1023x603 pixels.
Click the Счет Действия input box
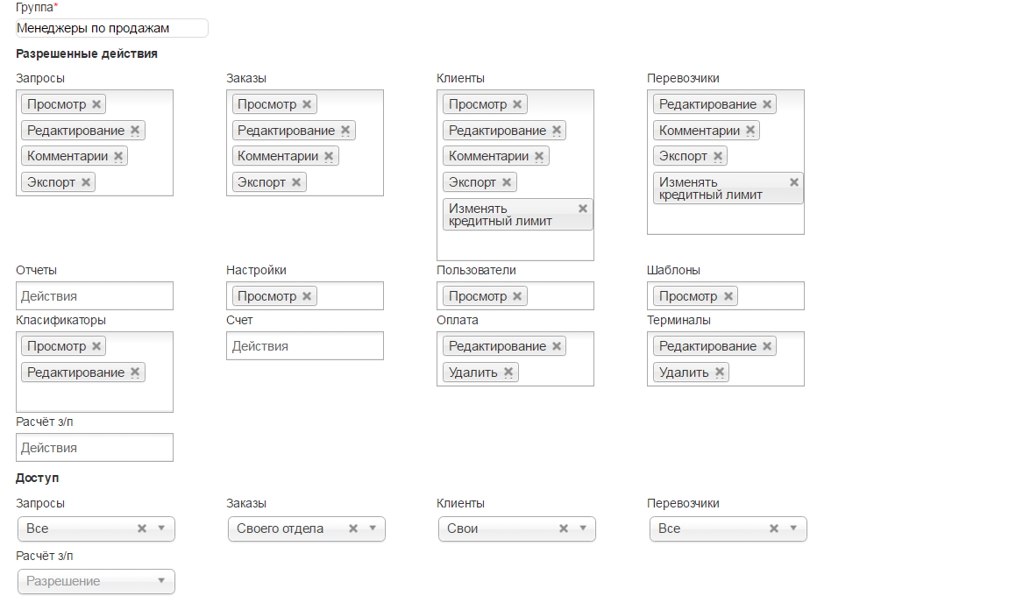(305, 346)
